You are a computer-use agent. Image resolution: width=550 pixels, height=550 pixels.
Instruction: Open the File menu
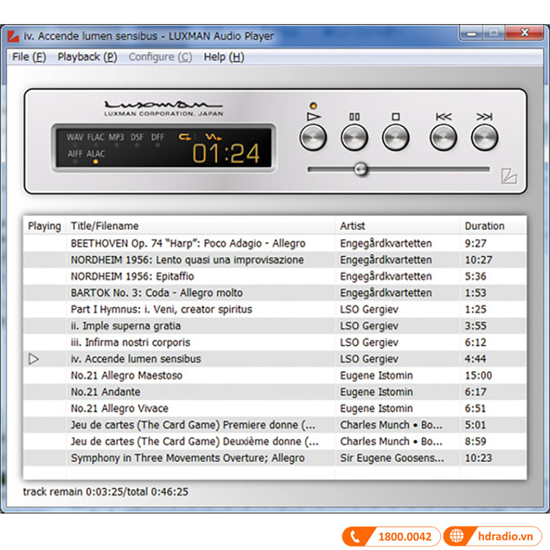(x=29, y=57)
